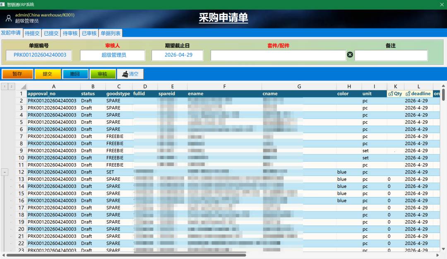447x259 pixels.
Task: Click the vertical scrollbar thumb of the grid
Action: pyautogui.click(x=443, y=95)
